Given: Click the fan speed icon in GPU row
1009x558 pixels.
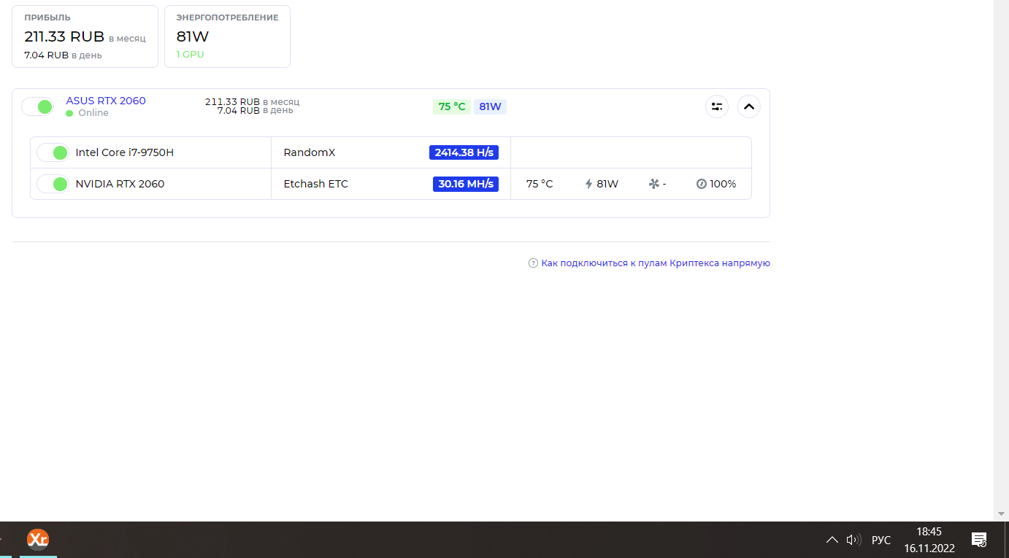Looking at the screenshot, I should tap(653, 184).
